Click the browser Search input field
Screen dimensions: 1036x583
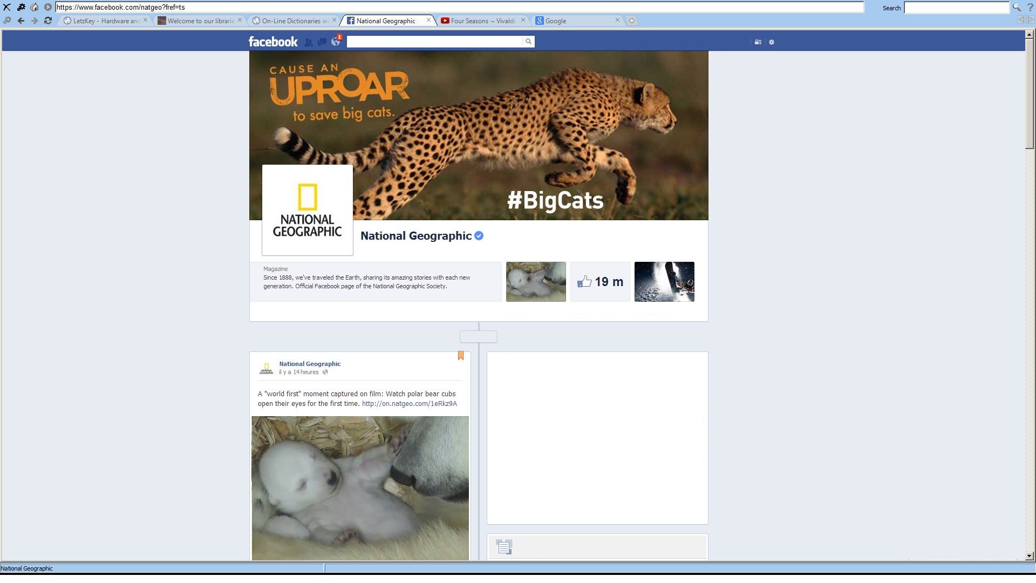pos(957,8)
